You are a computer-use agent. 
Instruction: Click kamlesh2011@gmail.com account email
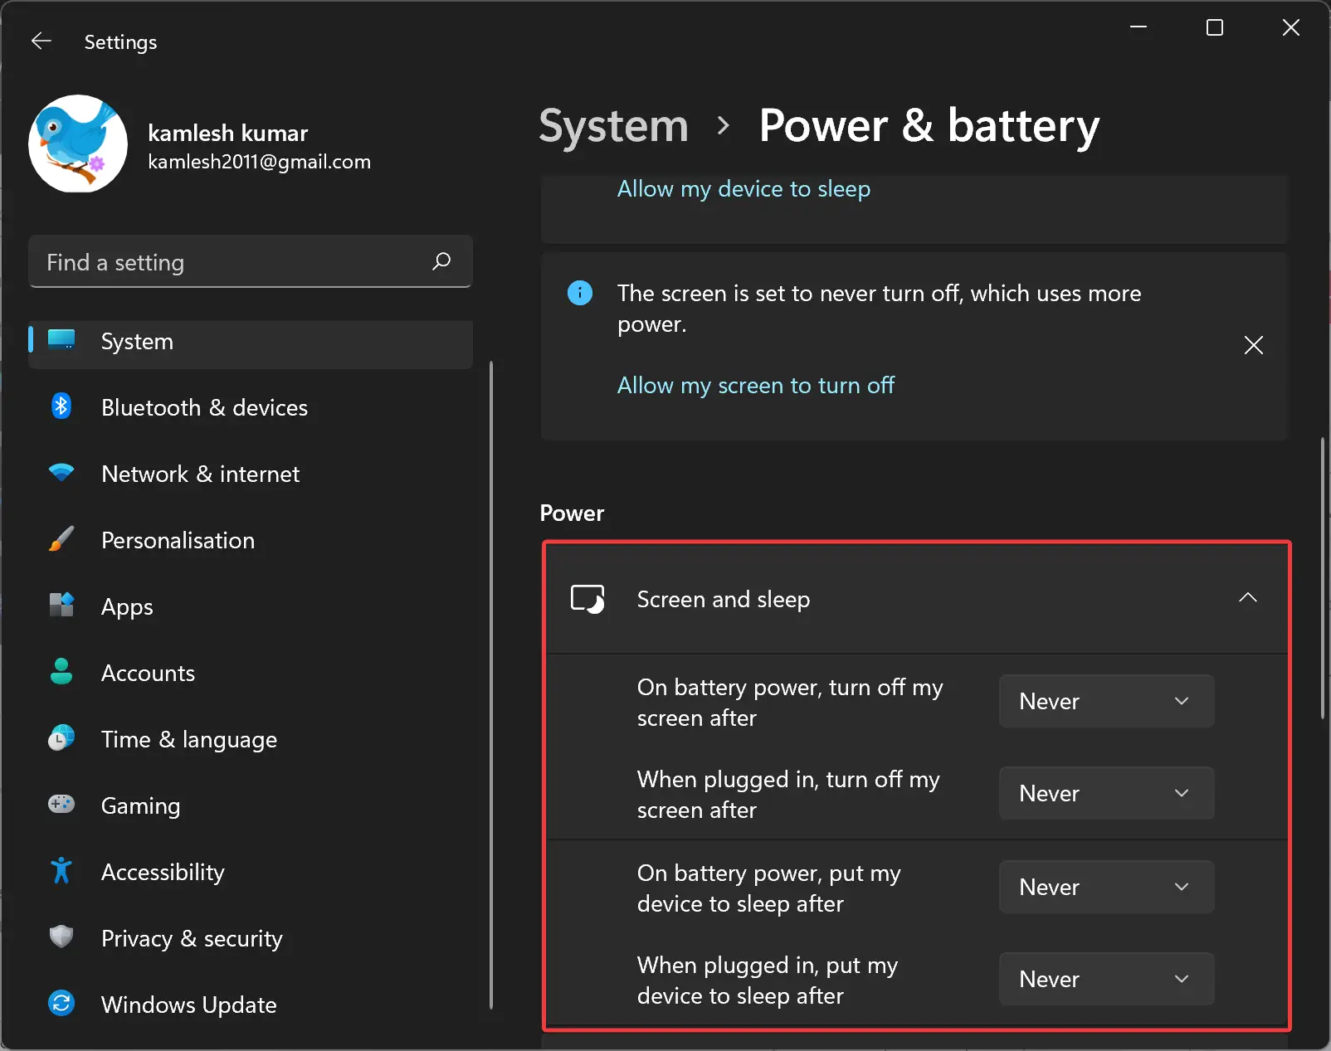click(260, 162)
